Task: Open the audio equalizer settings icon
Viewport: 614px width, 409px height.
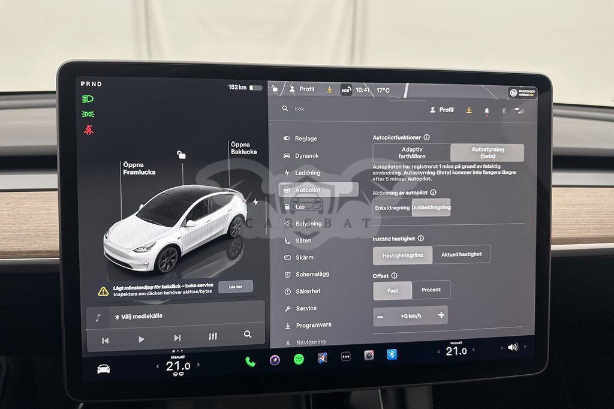Action: (213, 337)
